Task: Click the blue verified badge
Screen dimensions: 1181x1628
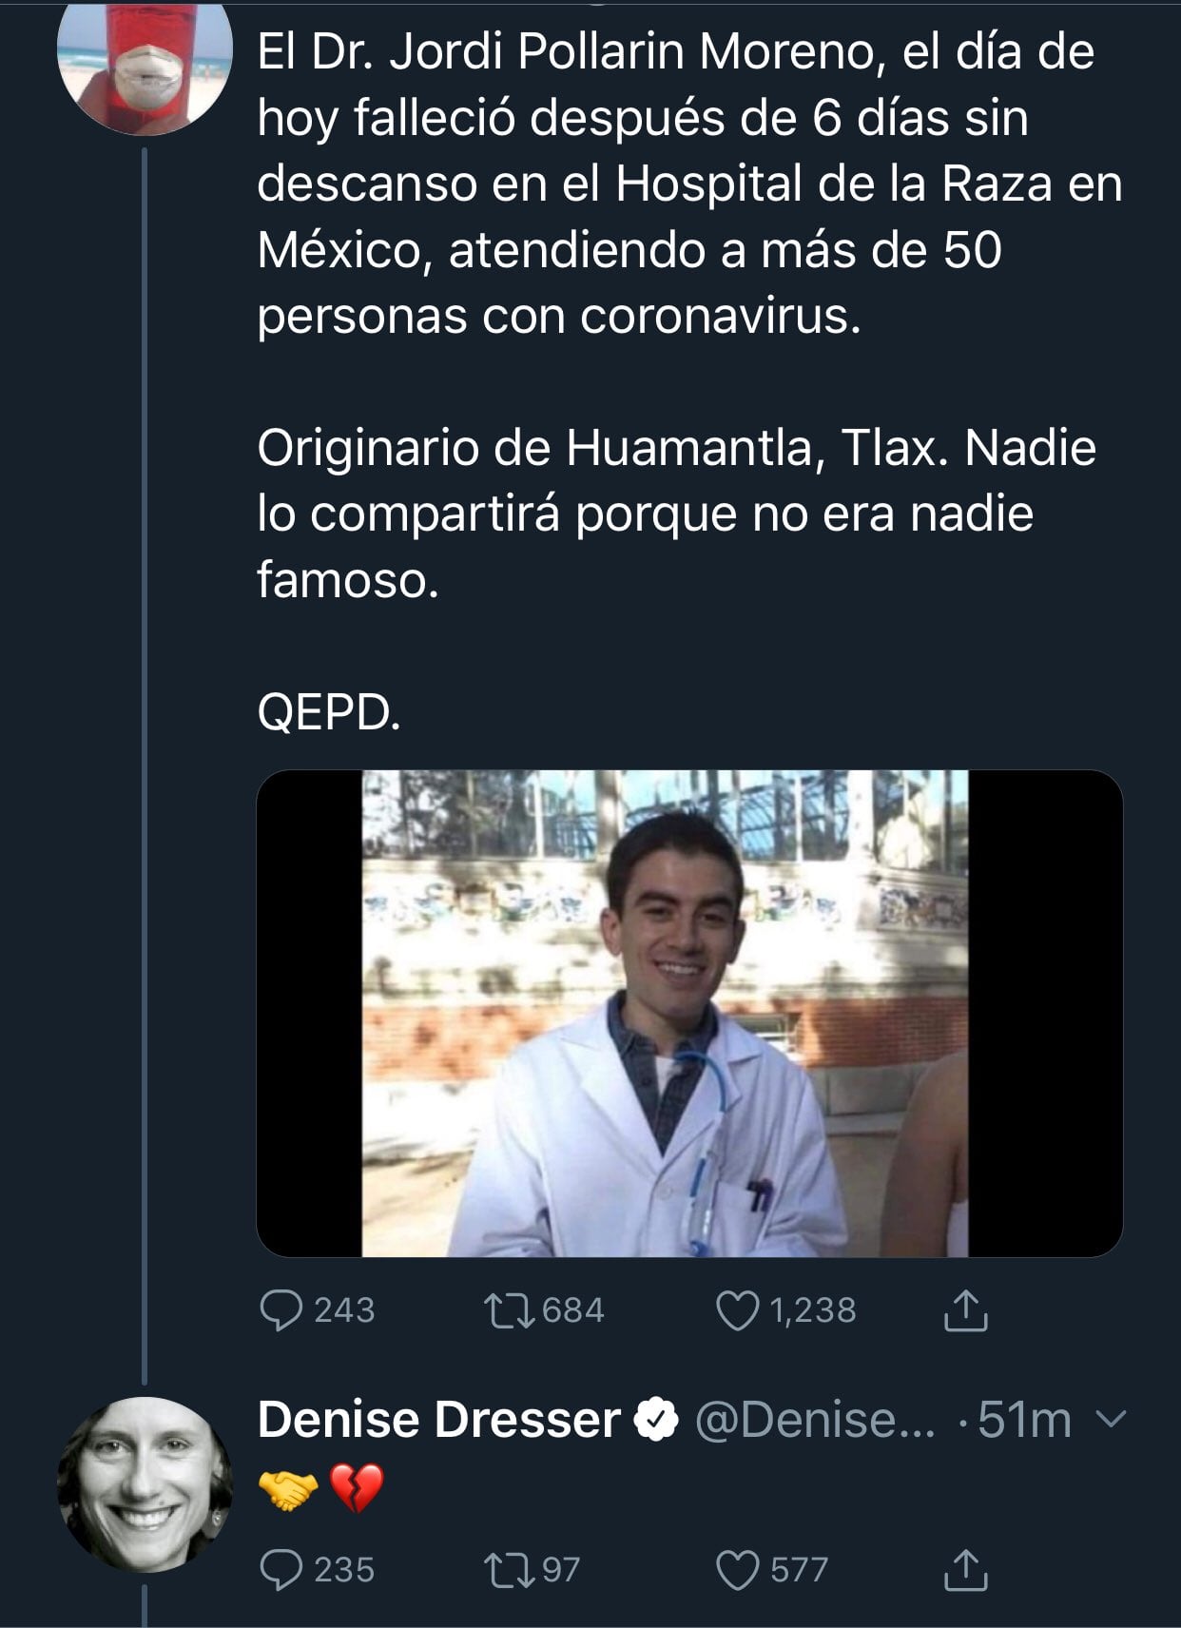Action: [656, 1420]
